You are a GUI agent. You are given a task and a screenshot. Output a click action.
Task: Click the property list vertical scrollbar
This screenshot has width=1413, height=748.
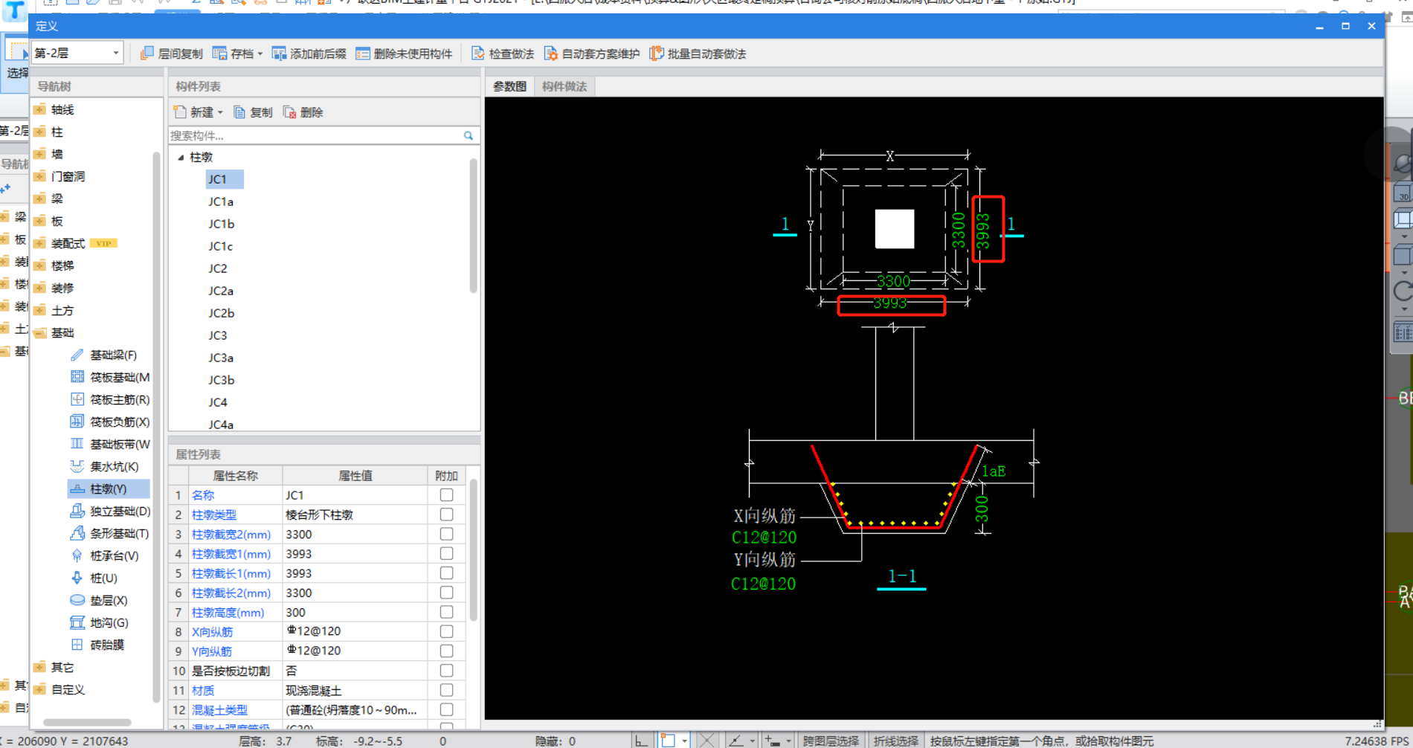pyautogui.click(x=473, y=552)
